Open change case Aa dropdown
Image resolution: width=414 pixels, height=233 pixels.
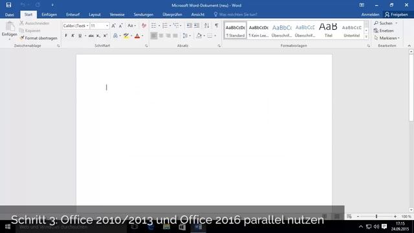coord(131,26)
